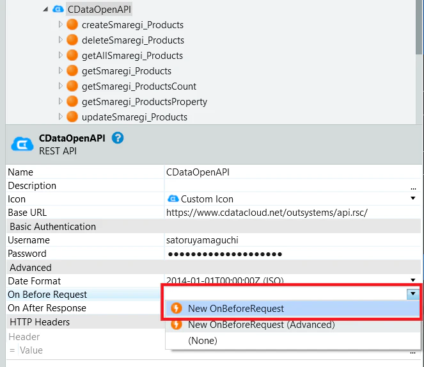Edit the Username field satoruyamaguchi
Image resolution: width=424 pixels, height=367 pixels.
coord(293,240)
